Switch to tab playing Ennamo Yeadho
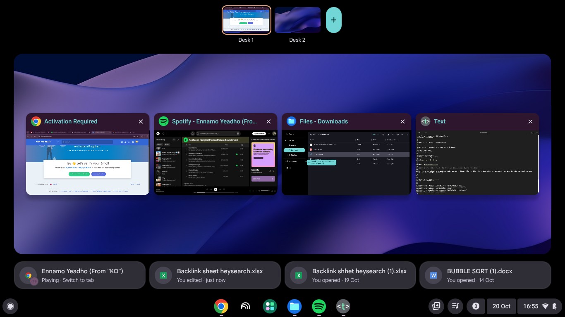This screenshot has width=565, height=317. point(80,275)
